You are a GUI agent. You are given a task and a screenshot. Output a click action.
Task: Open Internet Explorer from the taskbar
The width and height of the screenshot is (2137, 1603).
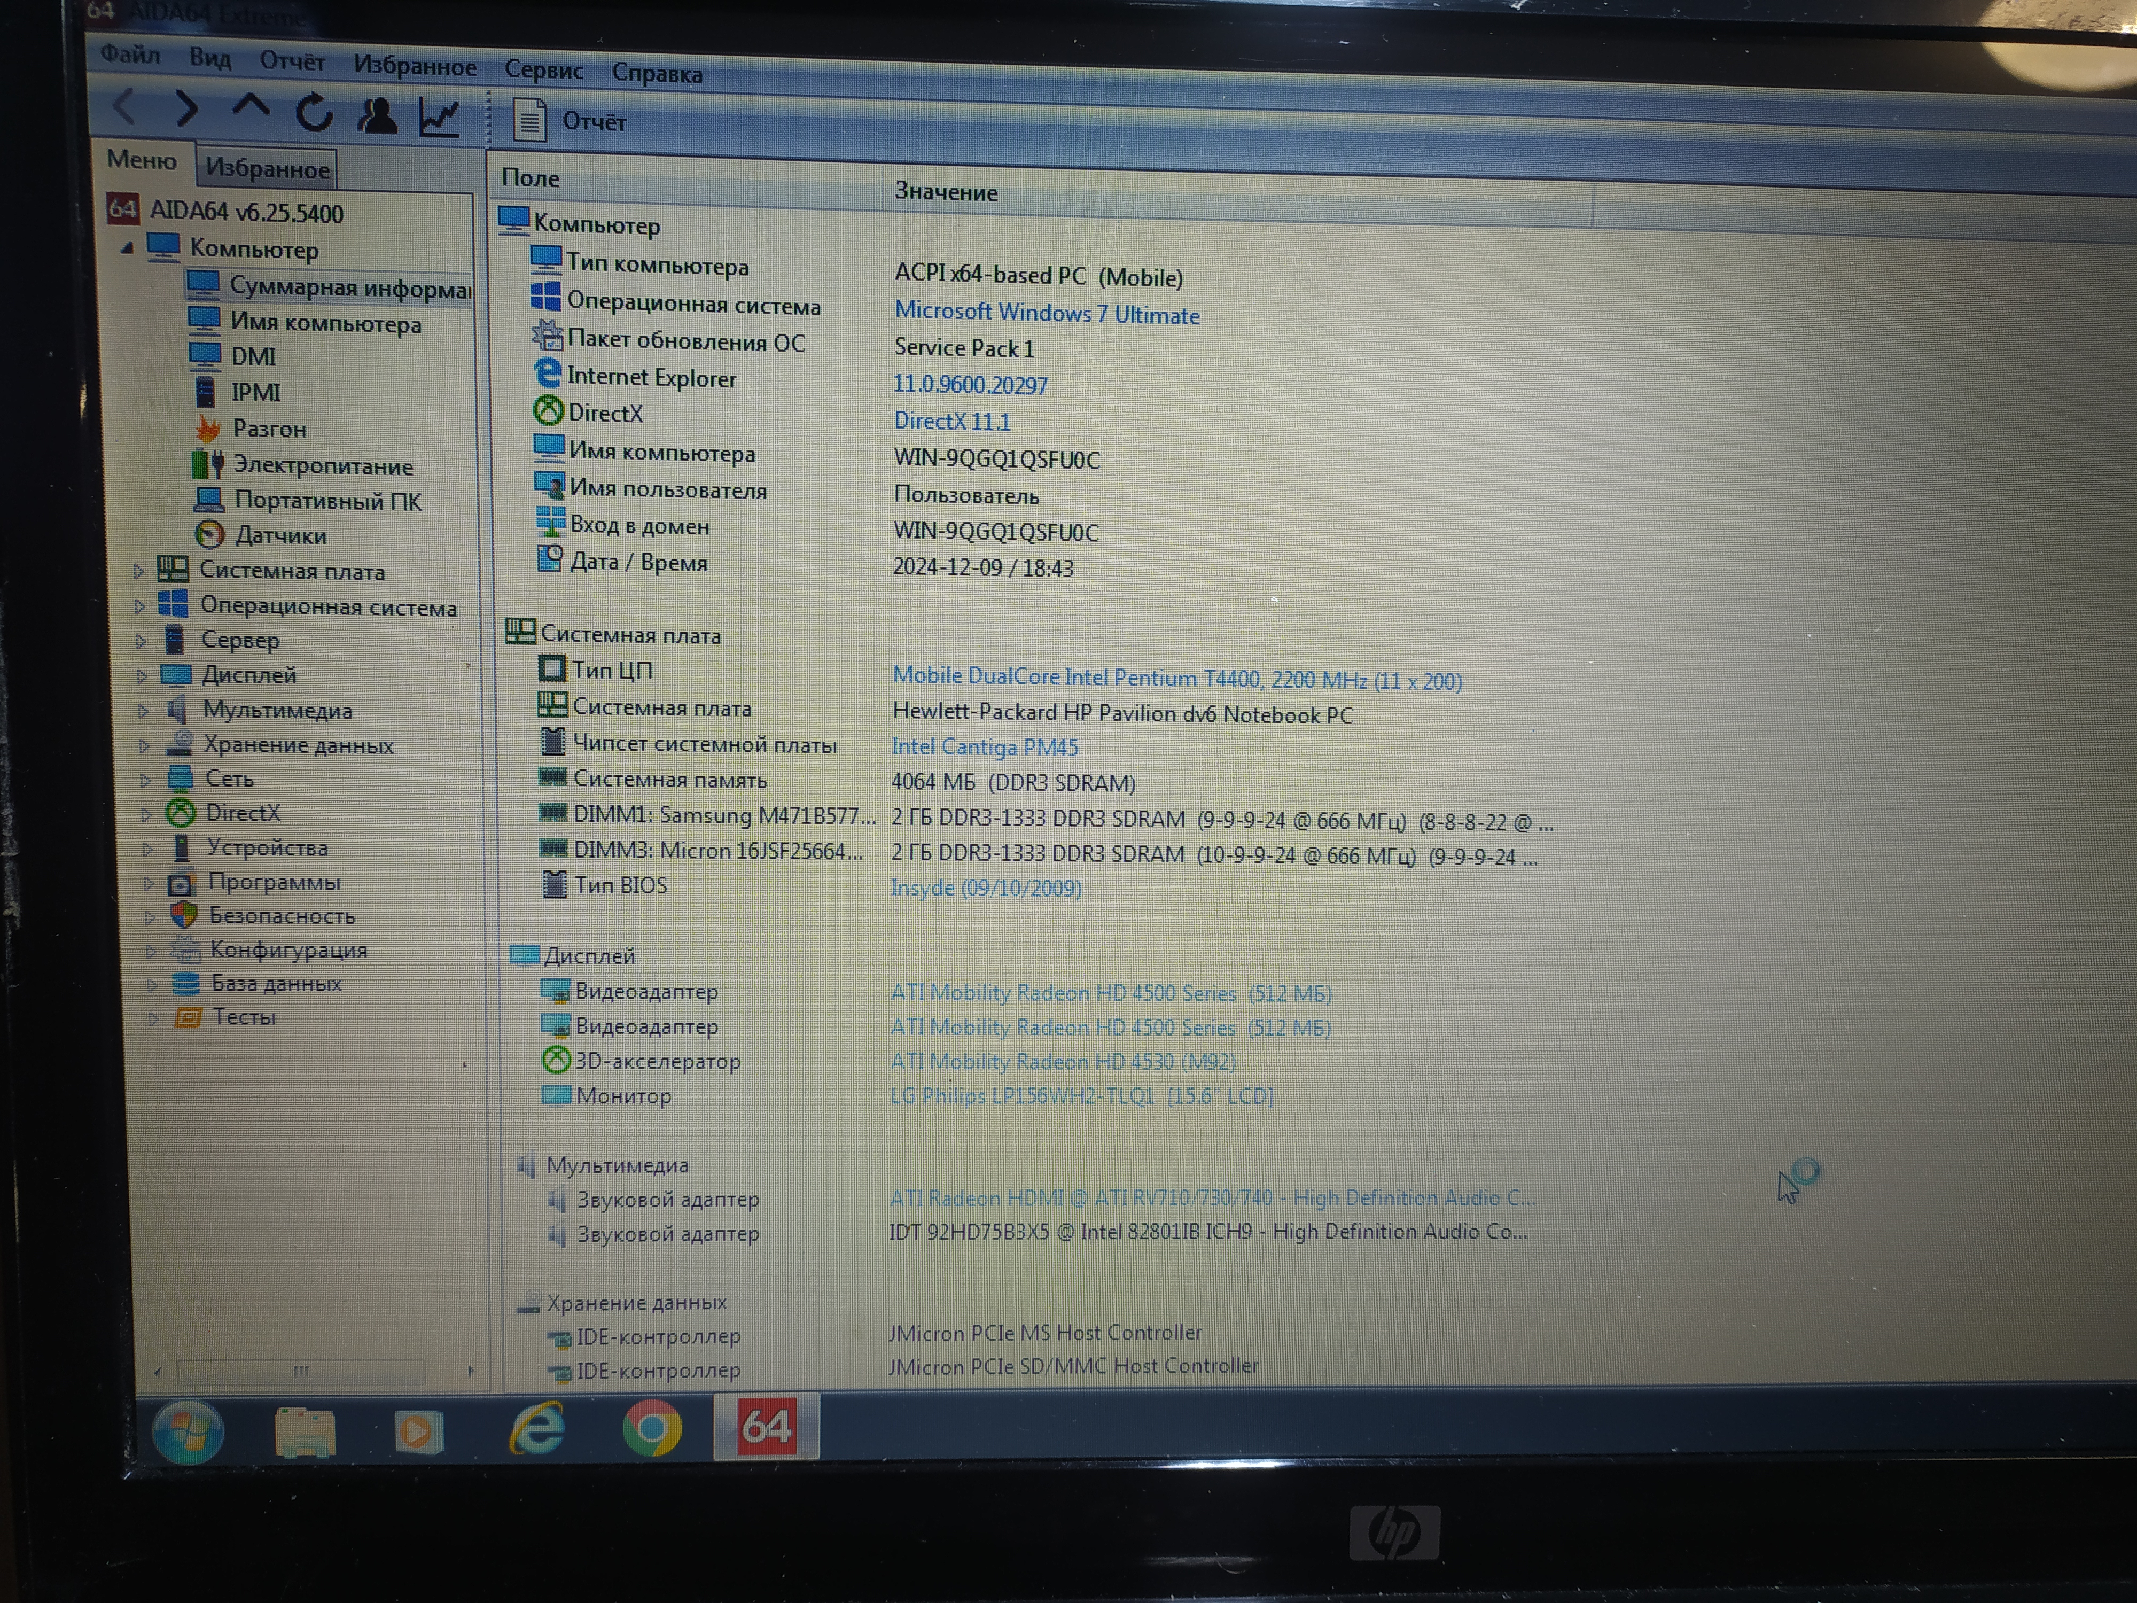point(536,1428)
